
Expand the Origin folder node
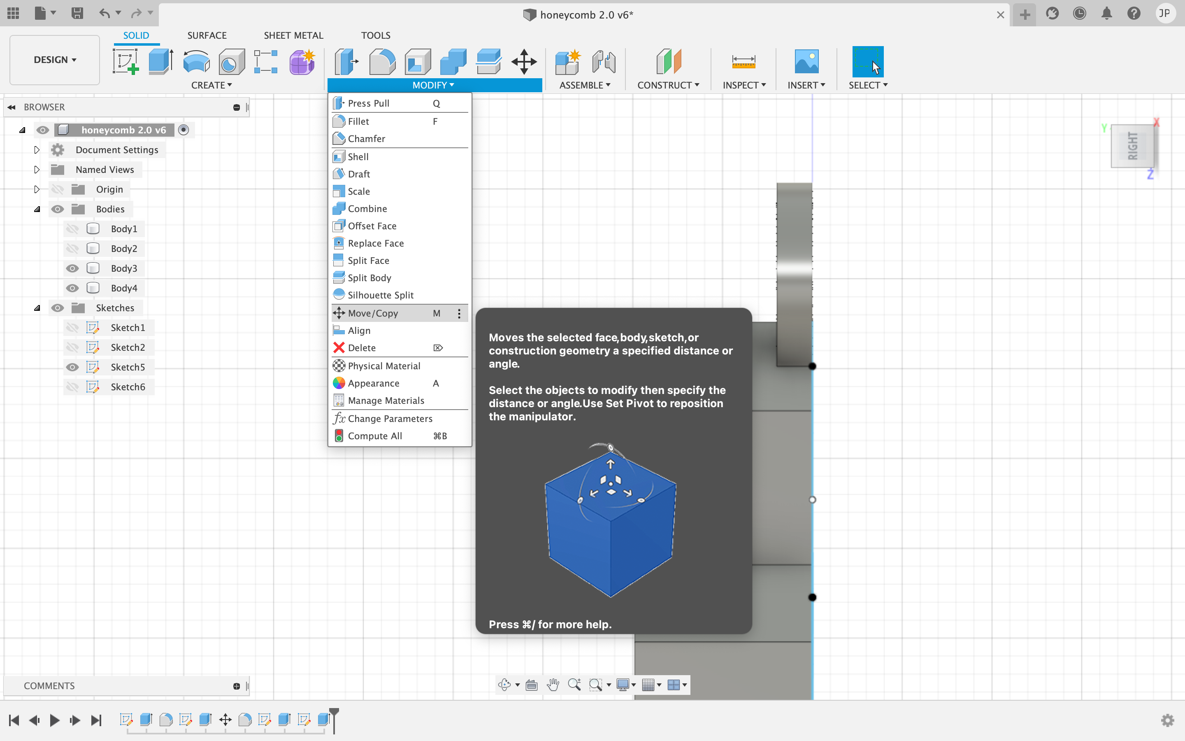(x=37, y=189)
